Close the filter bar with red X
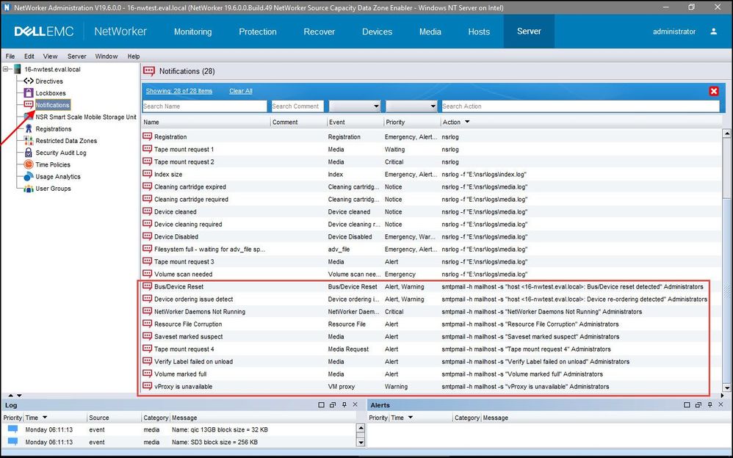 click(x=714, y=91)
